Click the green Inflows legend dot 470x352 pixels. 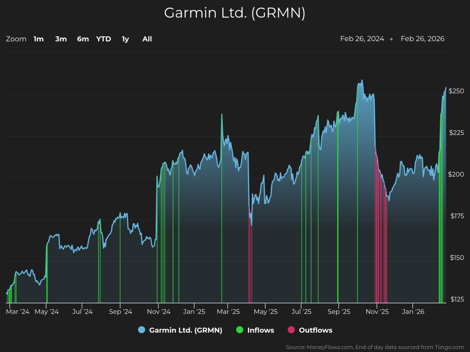(x=240, y=330)
